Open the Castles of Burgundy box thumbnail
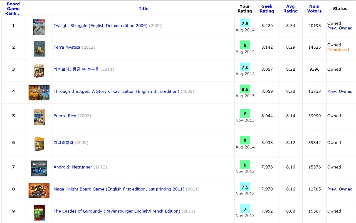 [x=39, y=212]
